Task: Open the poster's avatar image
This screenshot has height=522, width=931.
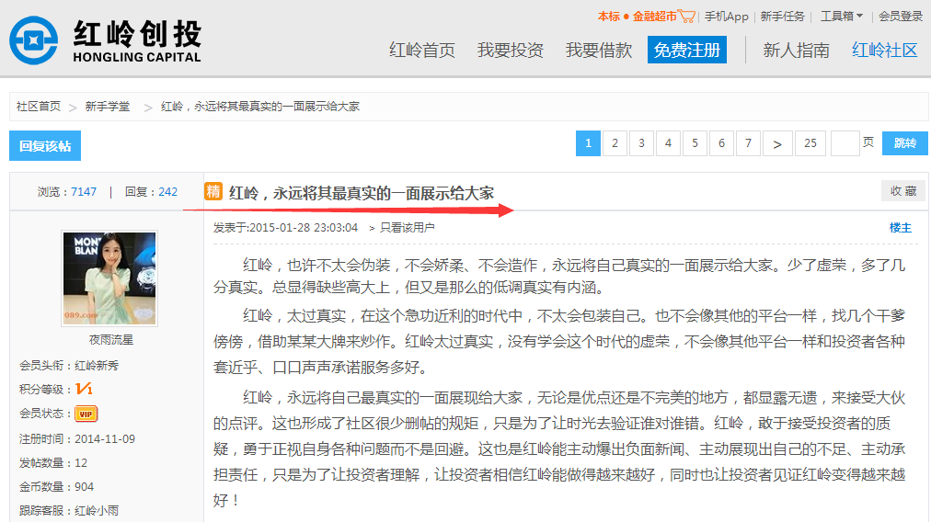Action: tap(109, 278)
